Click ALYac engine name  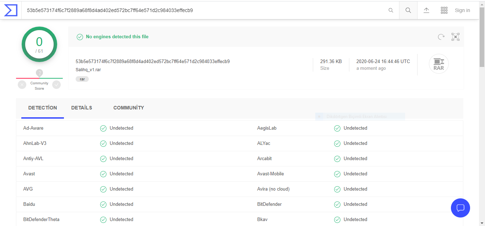pyautogui.click(x=264, y=143)
